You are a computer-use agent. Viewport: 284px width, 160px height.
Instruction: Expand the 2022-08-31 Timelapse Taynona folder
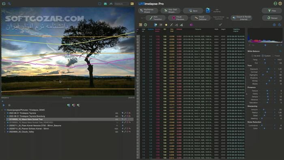5,113
